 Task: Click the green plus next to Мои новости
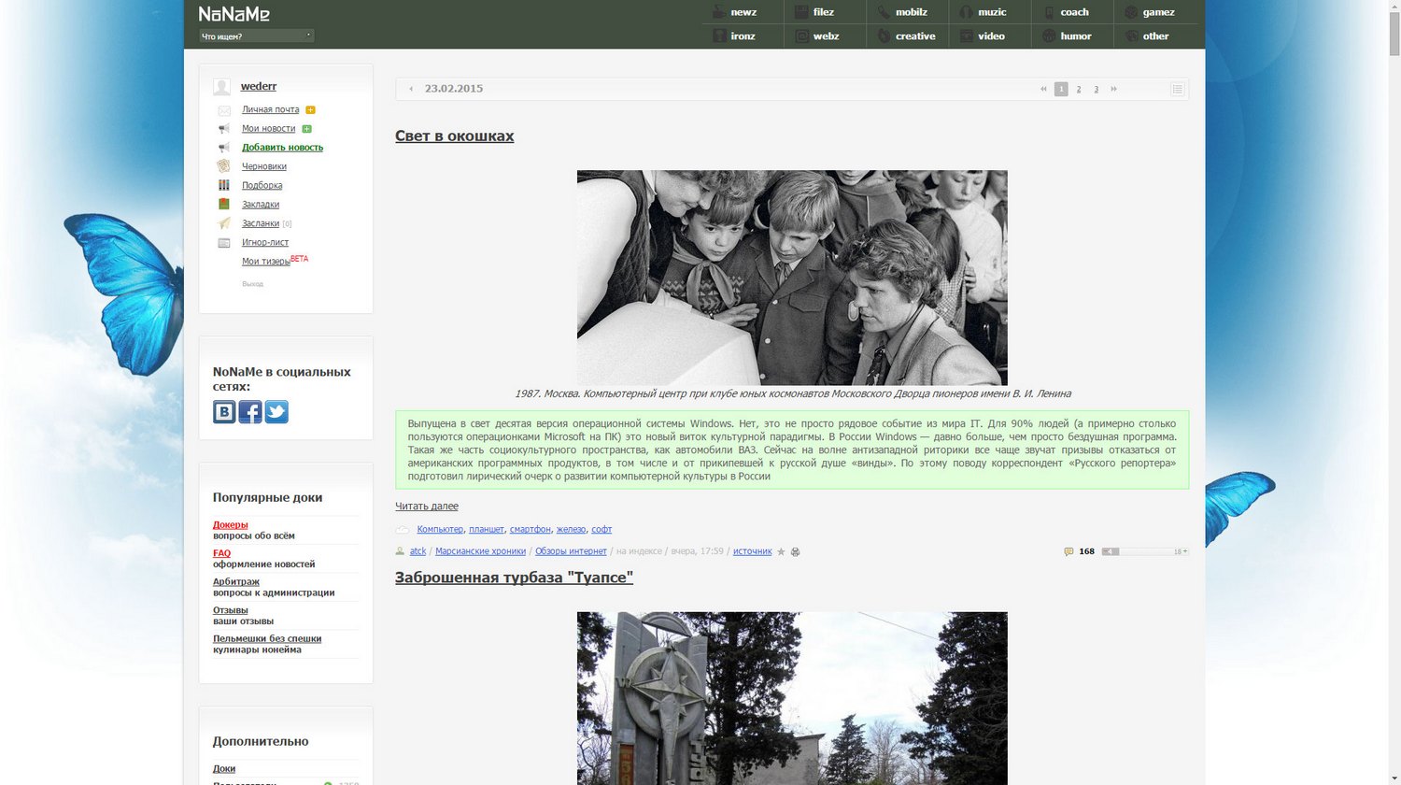pyautogui.click(x=306, y=129)
